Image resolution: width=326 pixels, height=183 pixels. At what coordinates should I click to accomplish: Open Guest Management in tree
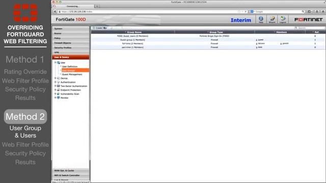click(72, 74)
